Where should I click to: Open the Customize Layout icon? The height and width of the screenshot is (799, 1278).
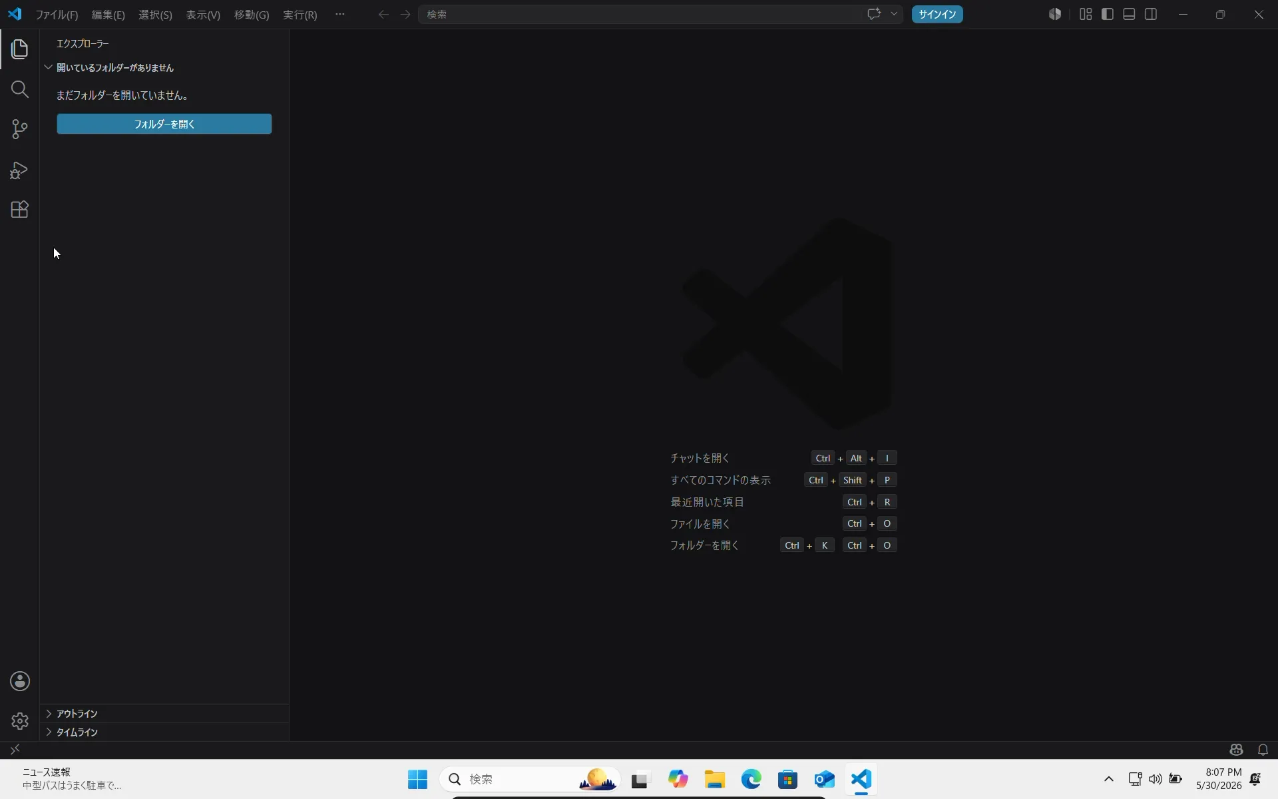1086,14
